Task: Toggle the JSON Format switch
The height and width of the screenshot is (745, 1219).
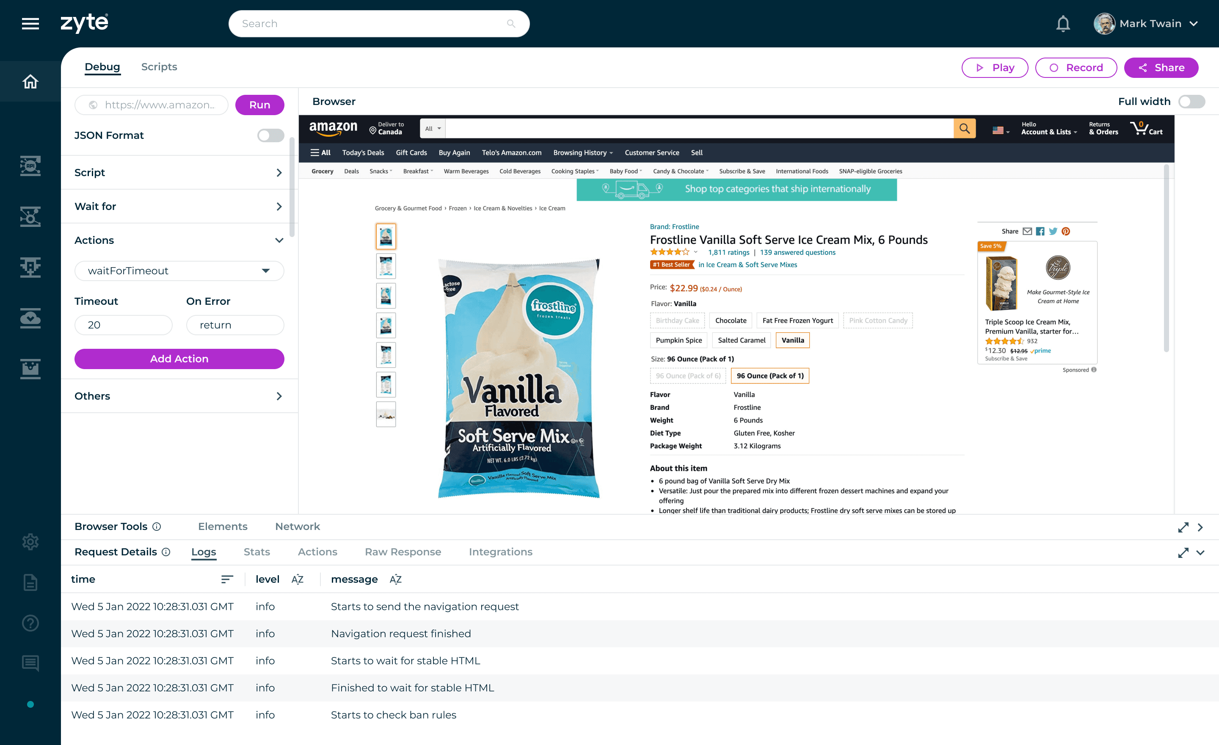Action: 270,135
